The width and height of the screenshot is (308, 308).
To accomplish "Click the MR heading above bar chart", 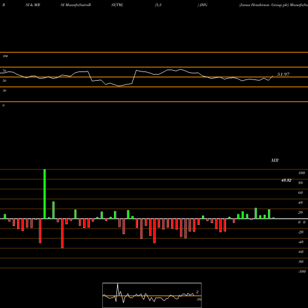I will click(275, 160).
